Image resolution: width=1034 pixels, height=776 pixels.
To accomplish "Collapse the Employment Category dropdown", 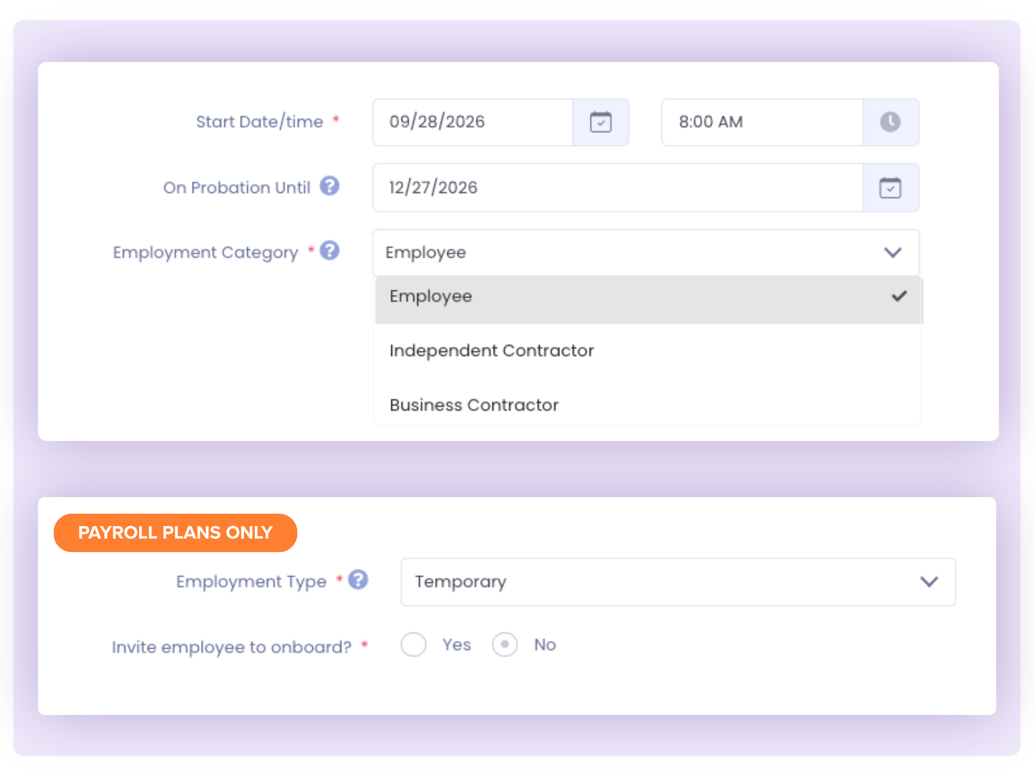I will tap(893, 252).
